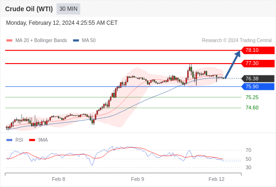
Task: Click the blue MA 50 legend swatch
Action: coord(76,41)
